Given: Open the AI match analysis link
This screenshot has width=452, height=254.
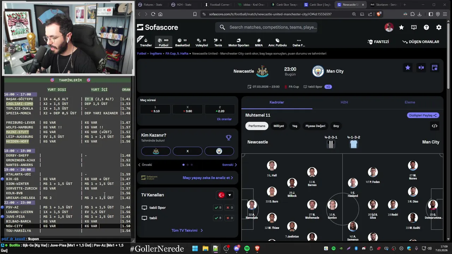Looking at the screenshot, I should tap(208, 178).
